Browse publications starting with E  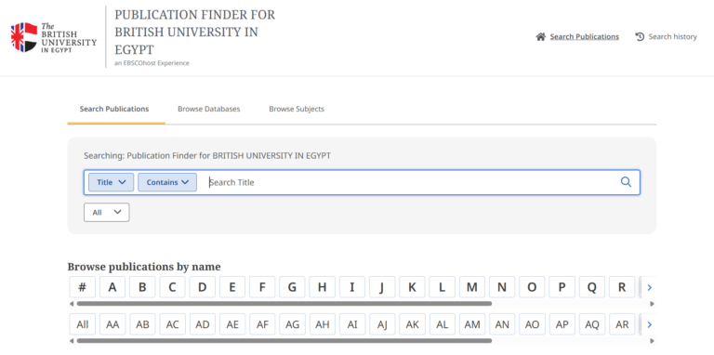coord(232,287)
